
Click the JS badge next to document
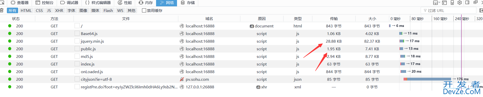coord(252,26)
